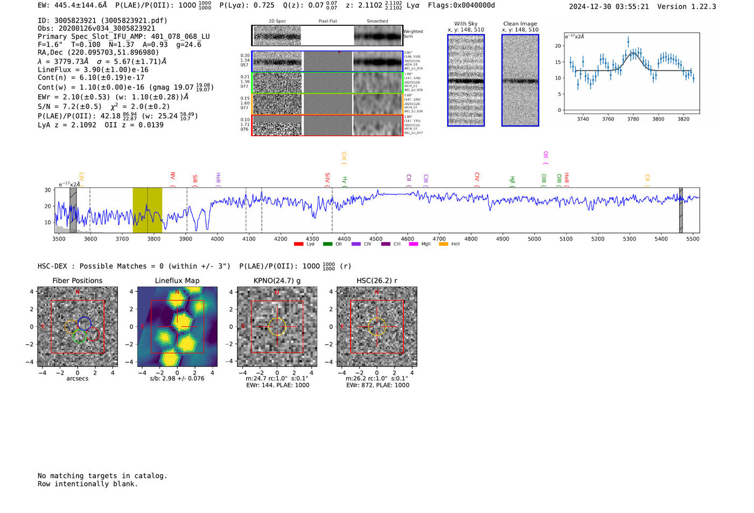Click the SiIV line marker above spectrum
Screen dimensions: 754x513
pyautogui.click(x=327, y=180)
